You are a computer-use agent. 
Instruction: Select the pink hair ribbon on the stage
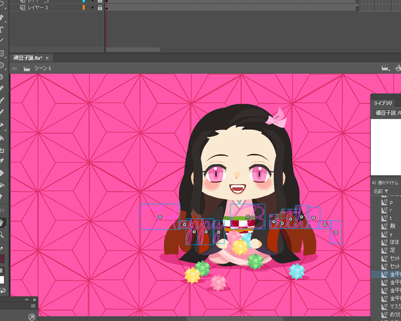tap(276, 118)
